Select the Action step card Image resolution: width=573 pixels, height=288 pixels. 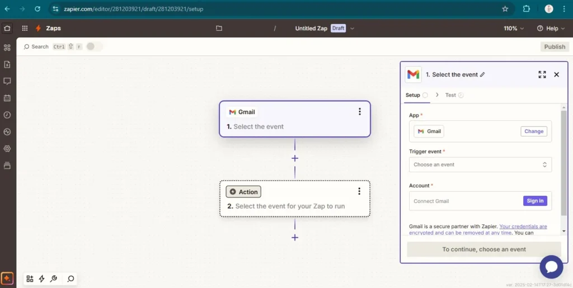pos(295,199)
